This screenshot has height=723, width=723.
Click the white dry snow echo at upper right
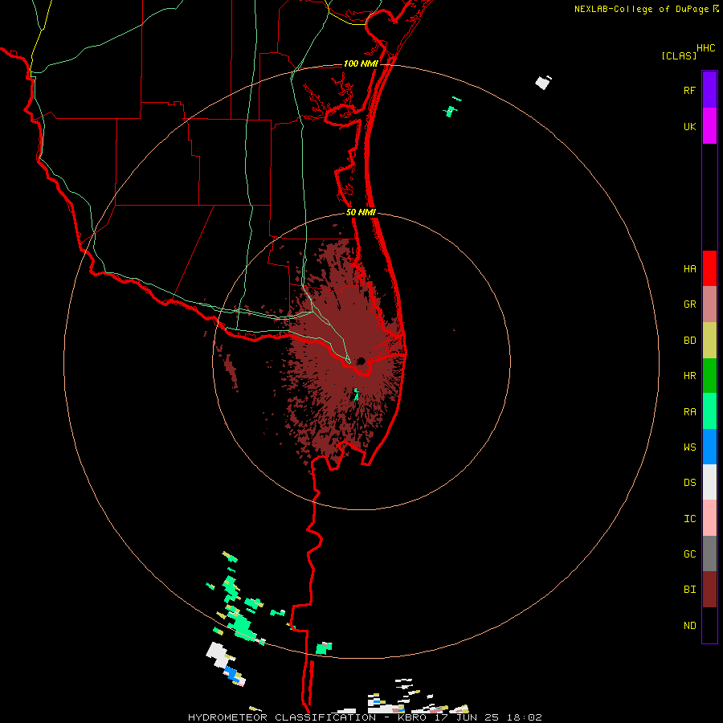click(543, 83)
